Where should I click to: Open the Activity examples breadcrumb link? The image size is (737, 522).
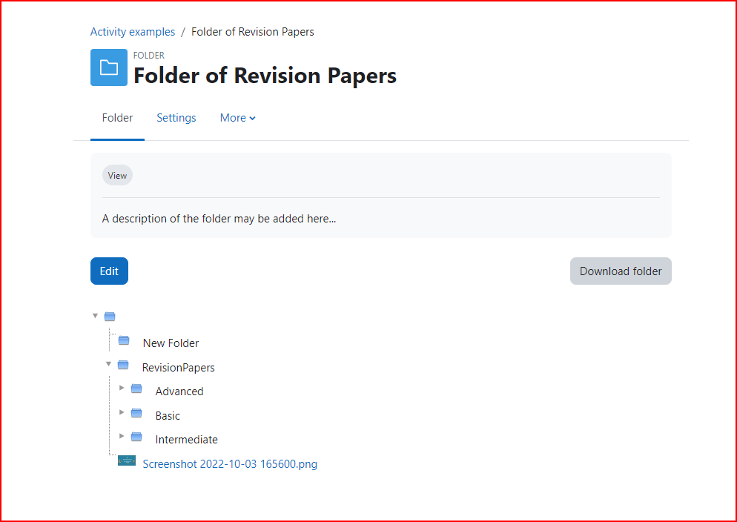pos(133,32)
